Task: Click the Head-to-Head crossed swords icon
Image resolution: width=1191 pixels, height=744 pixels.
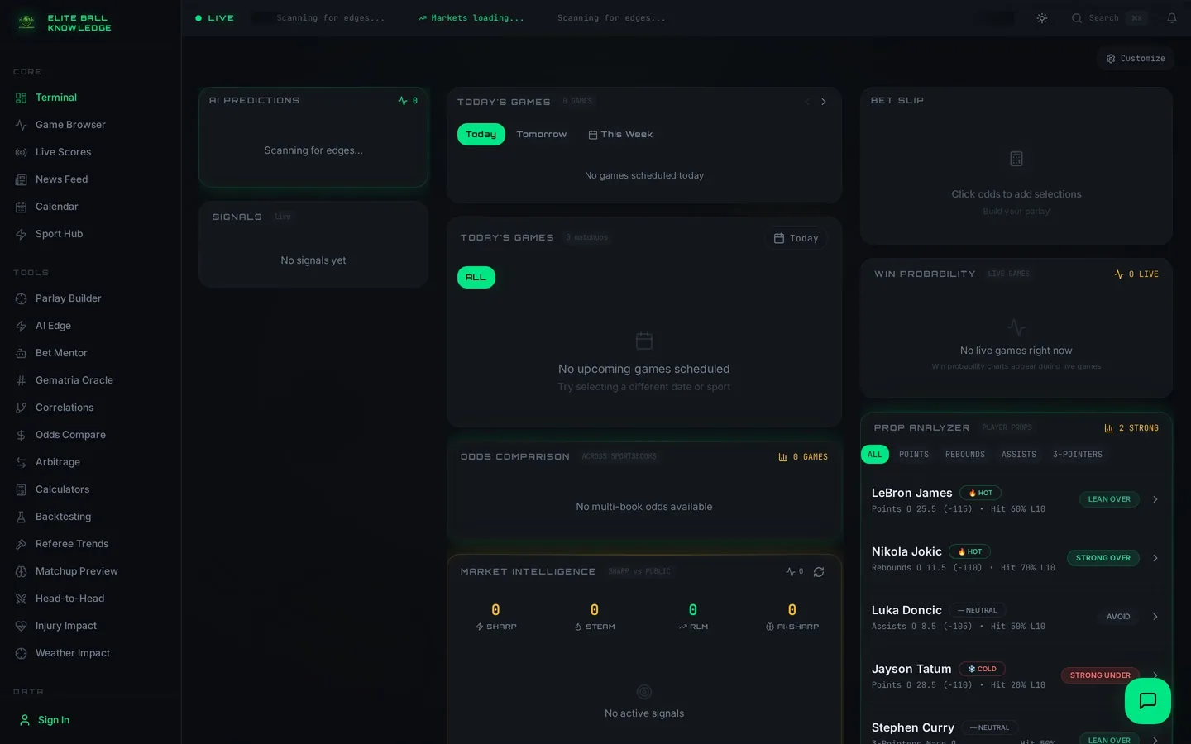Action: [21, 599]
